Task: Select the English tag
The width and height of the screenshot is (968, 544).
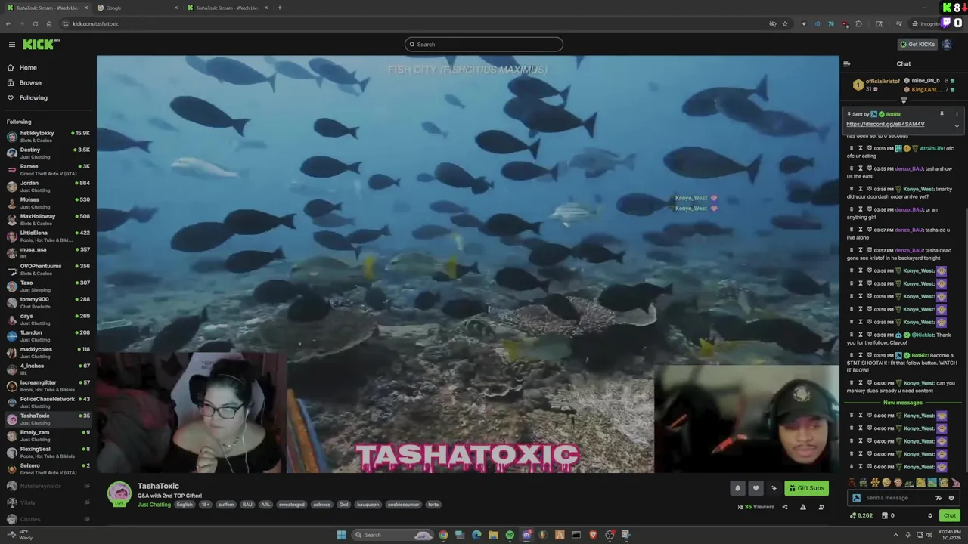Action: (185, 505)
